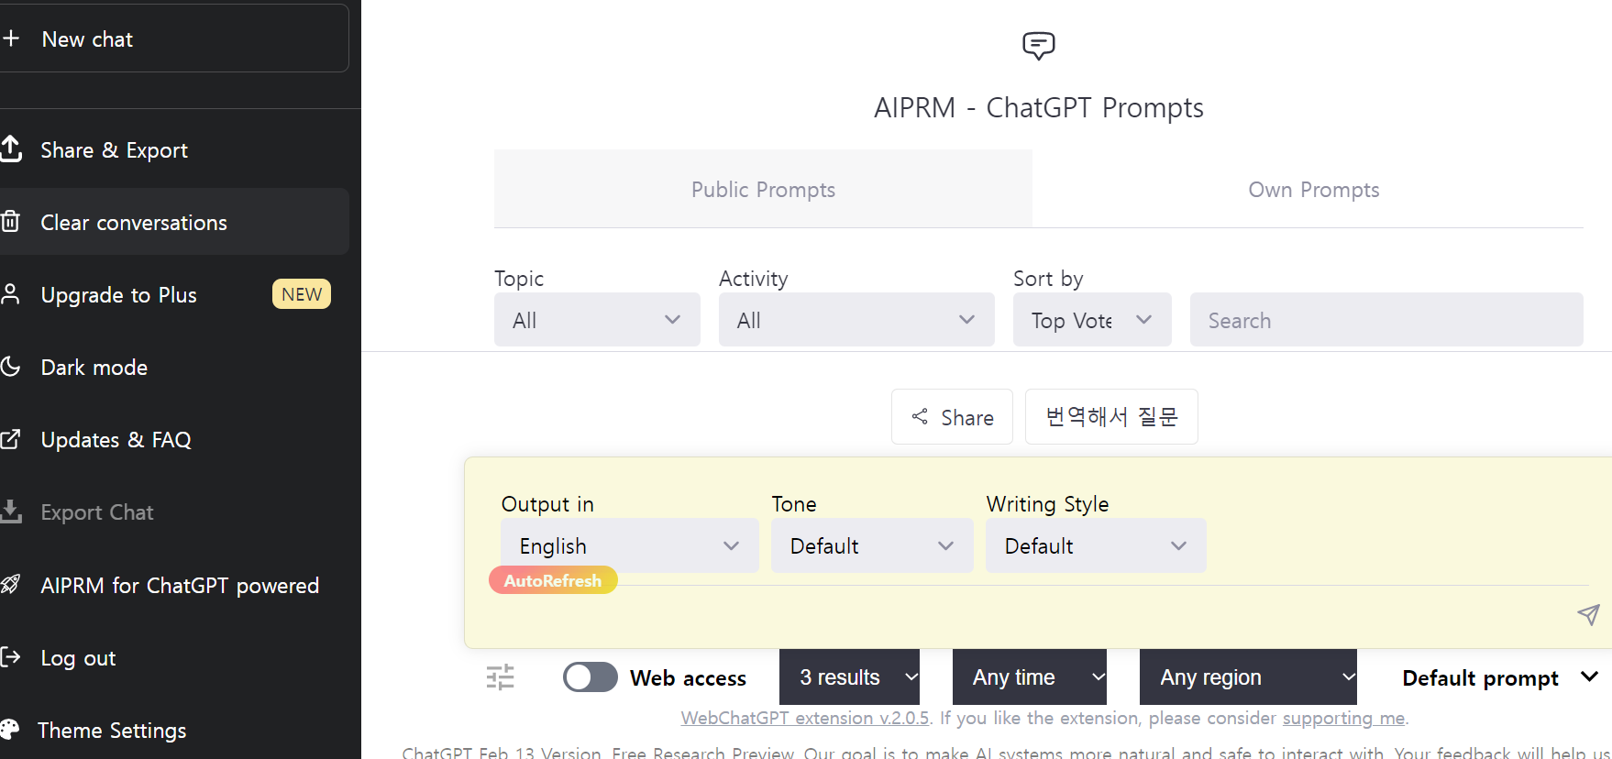Click the paper plane send icon
The height and width of the screenshot is (759, 1612).
point(1588,614)
